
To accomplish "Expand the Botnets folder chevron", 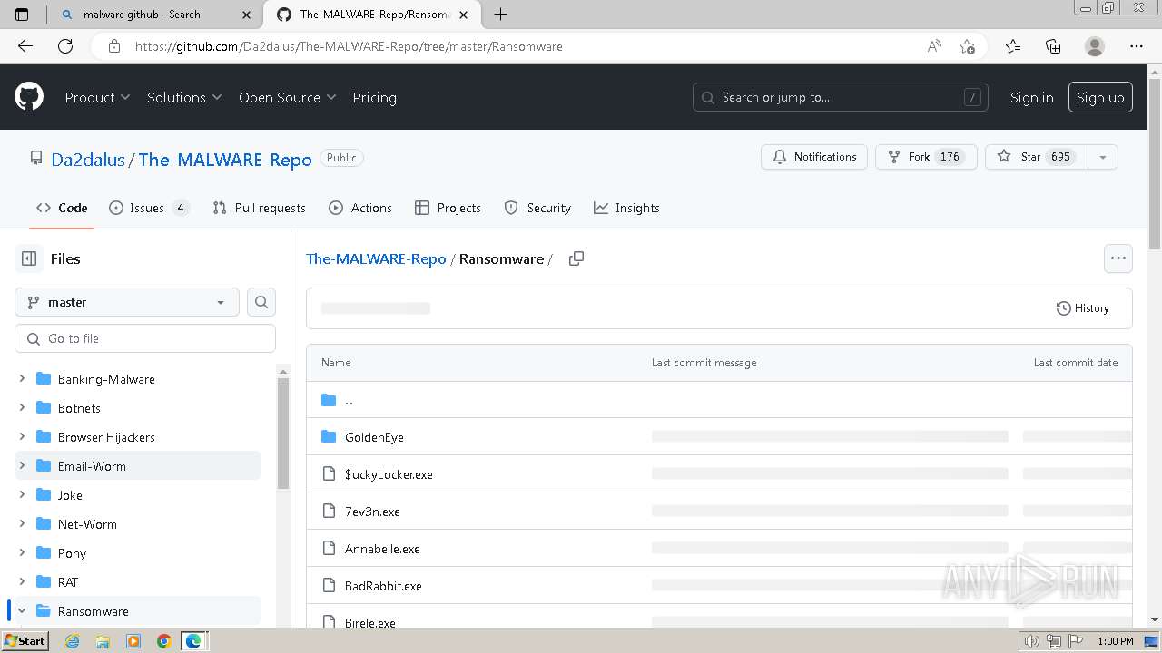I will pos(22,408).
